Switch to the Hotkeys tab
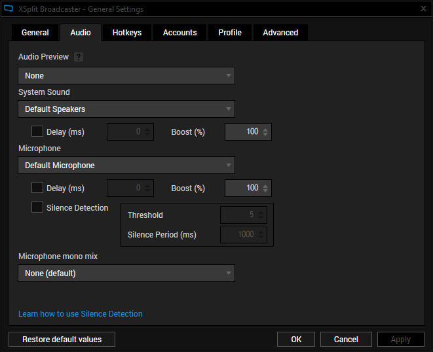 click(x=127, y=33)
